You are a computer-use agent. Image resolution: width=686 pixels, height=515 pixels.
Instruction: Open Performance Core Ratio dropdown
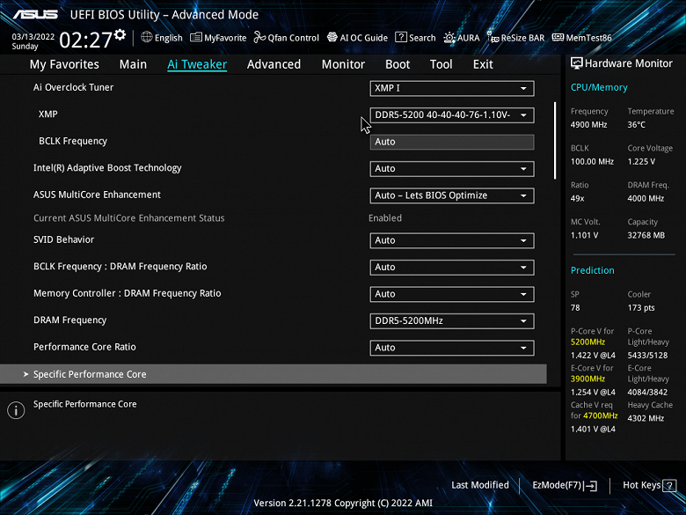tap(452, 348)
